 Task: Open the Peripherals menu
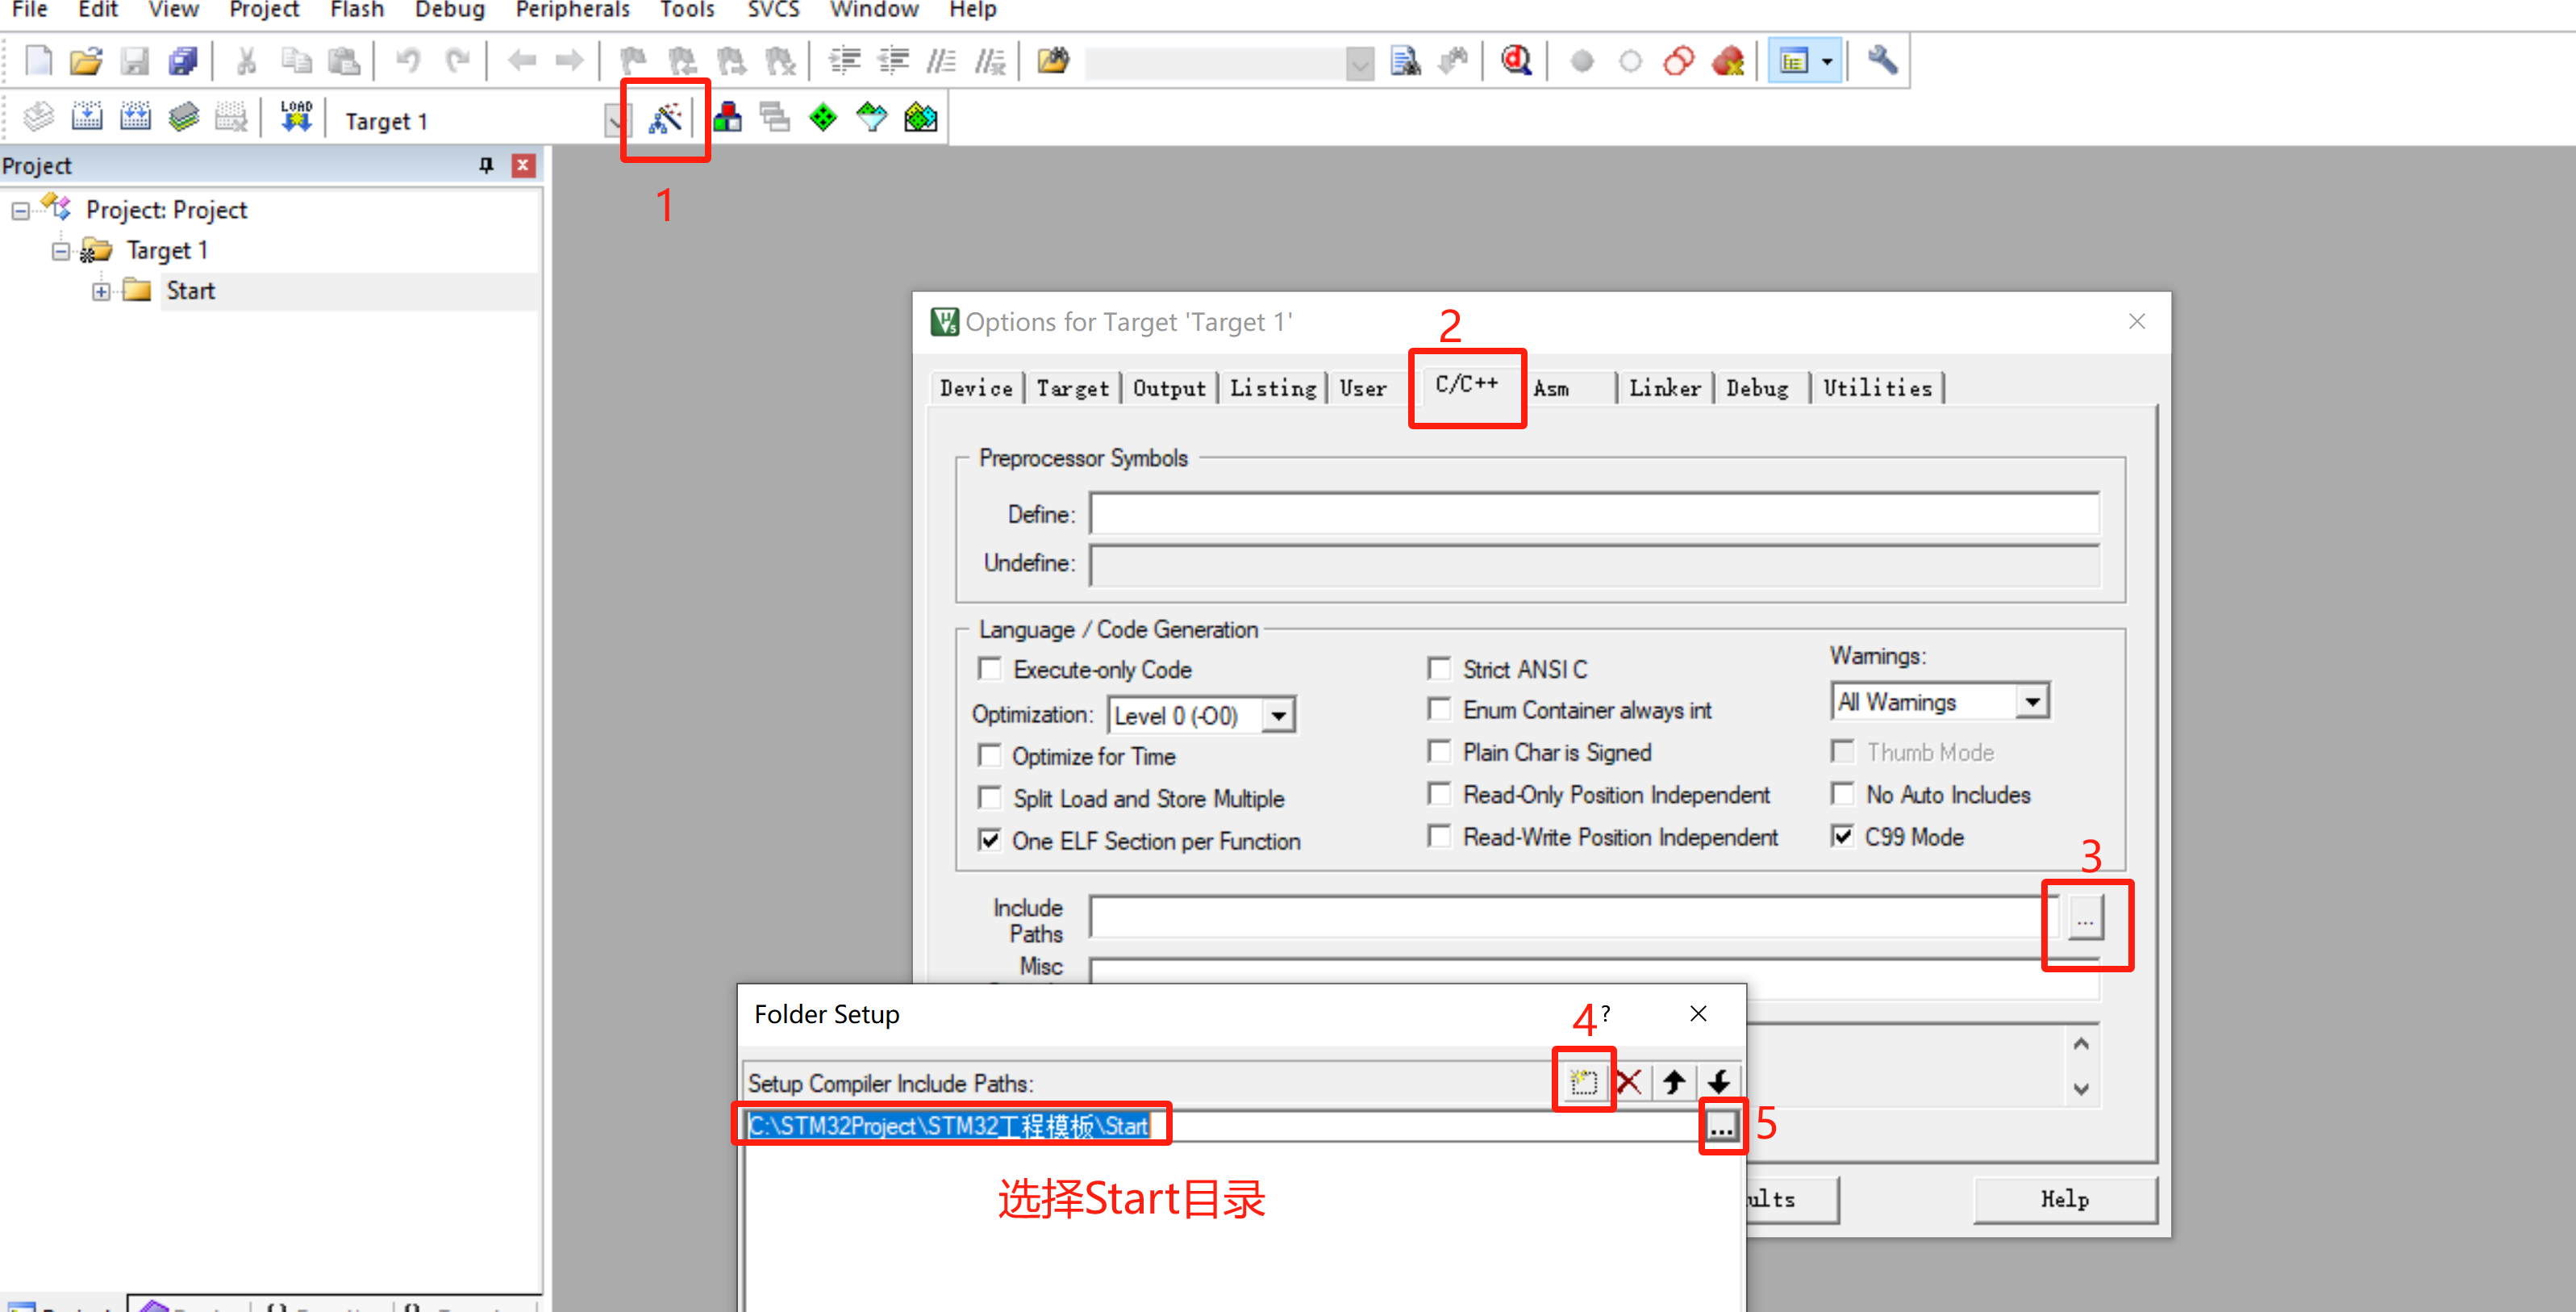tap(572, 10)
